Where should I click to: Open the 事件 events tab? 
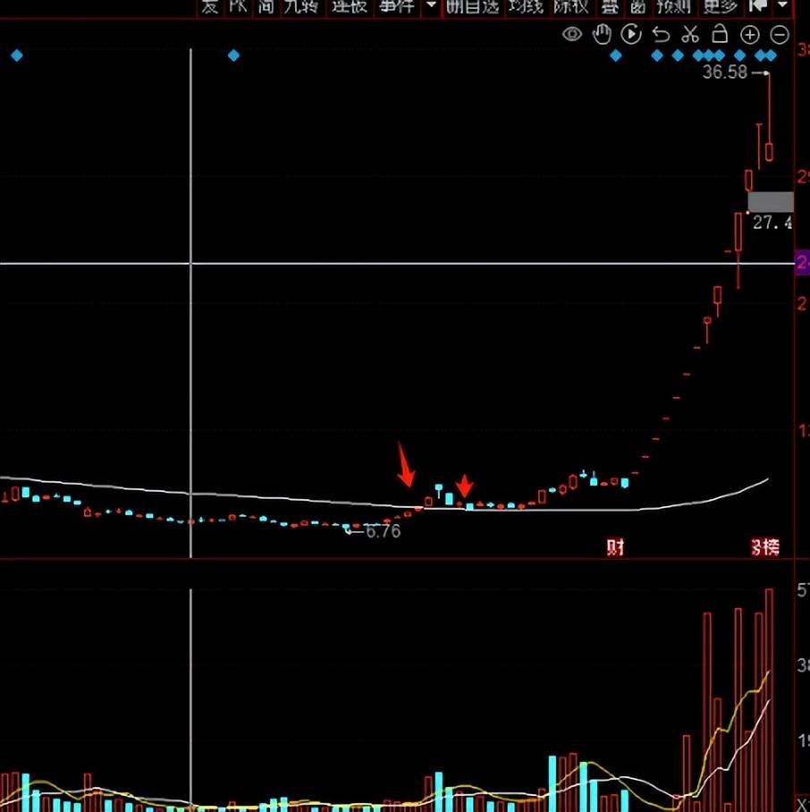click(x=396, y=6)
